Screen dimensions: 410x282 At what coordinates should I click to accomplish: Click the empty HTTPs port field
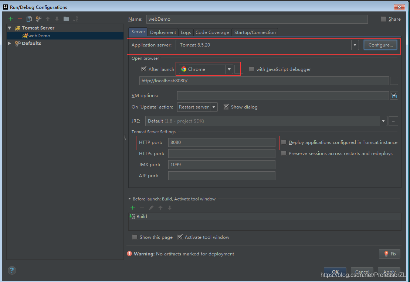click(222, 154)
